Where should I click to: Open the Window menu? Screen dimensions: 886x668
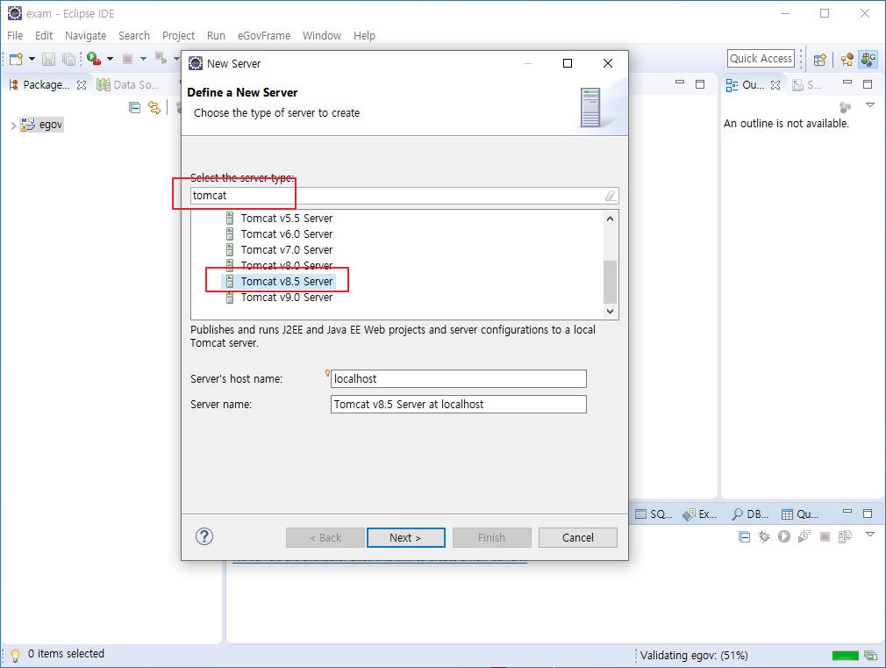click(322, 36)
